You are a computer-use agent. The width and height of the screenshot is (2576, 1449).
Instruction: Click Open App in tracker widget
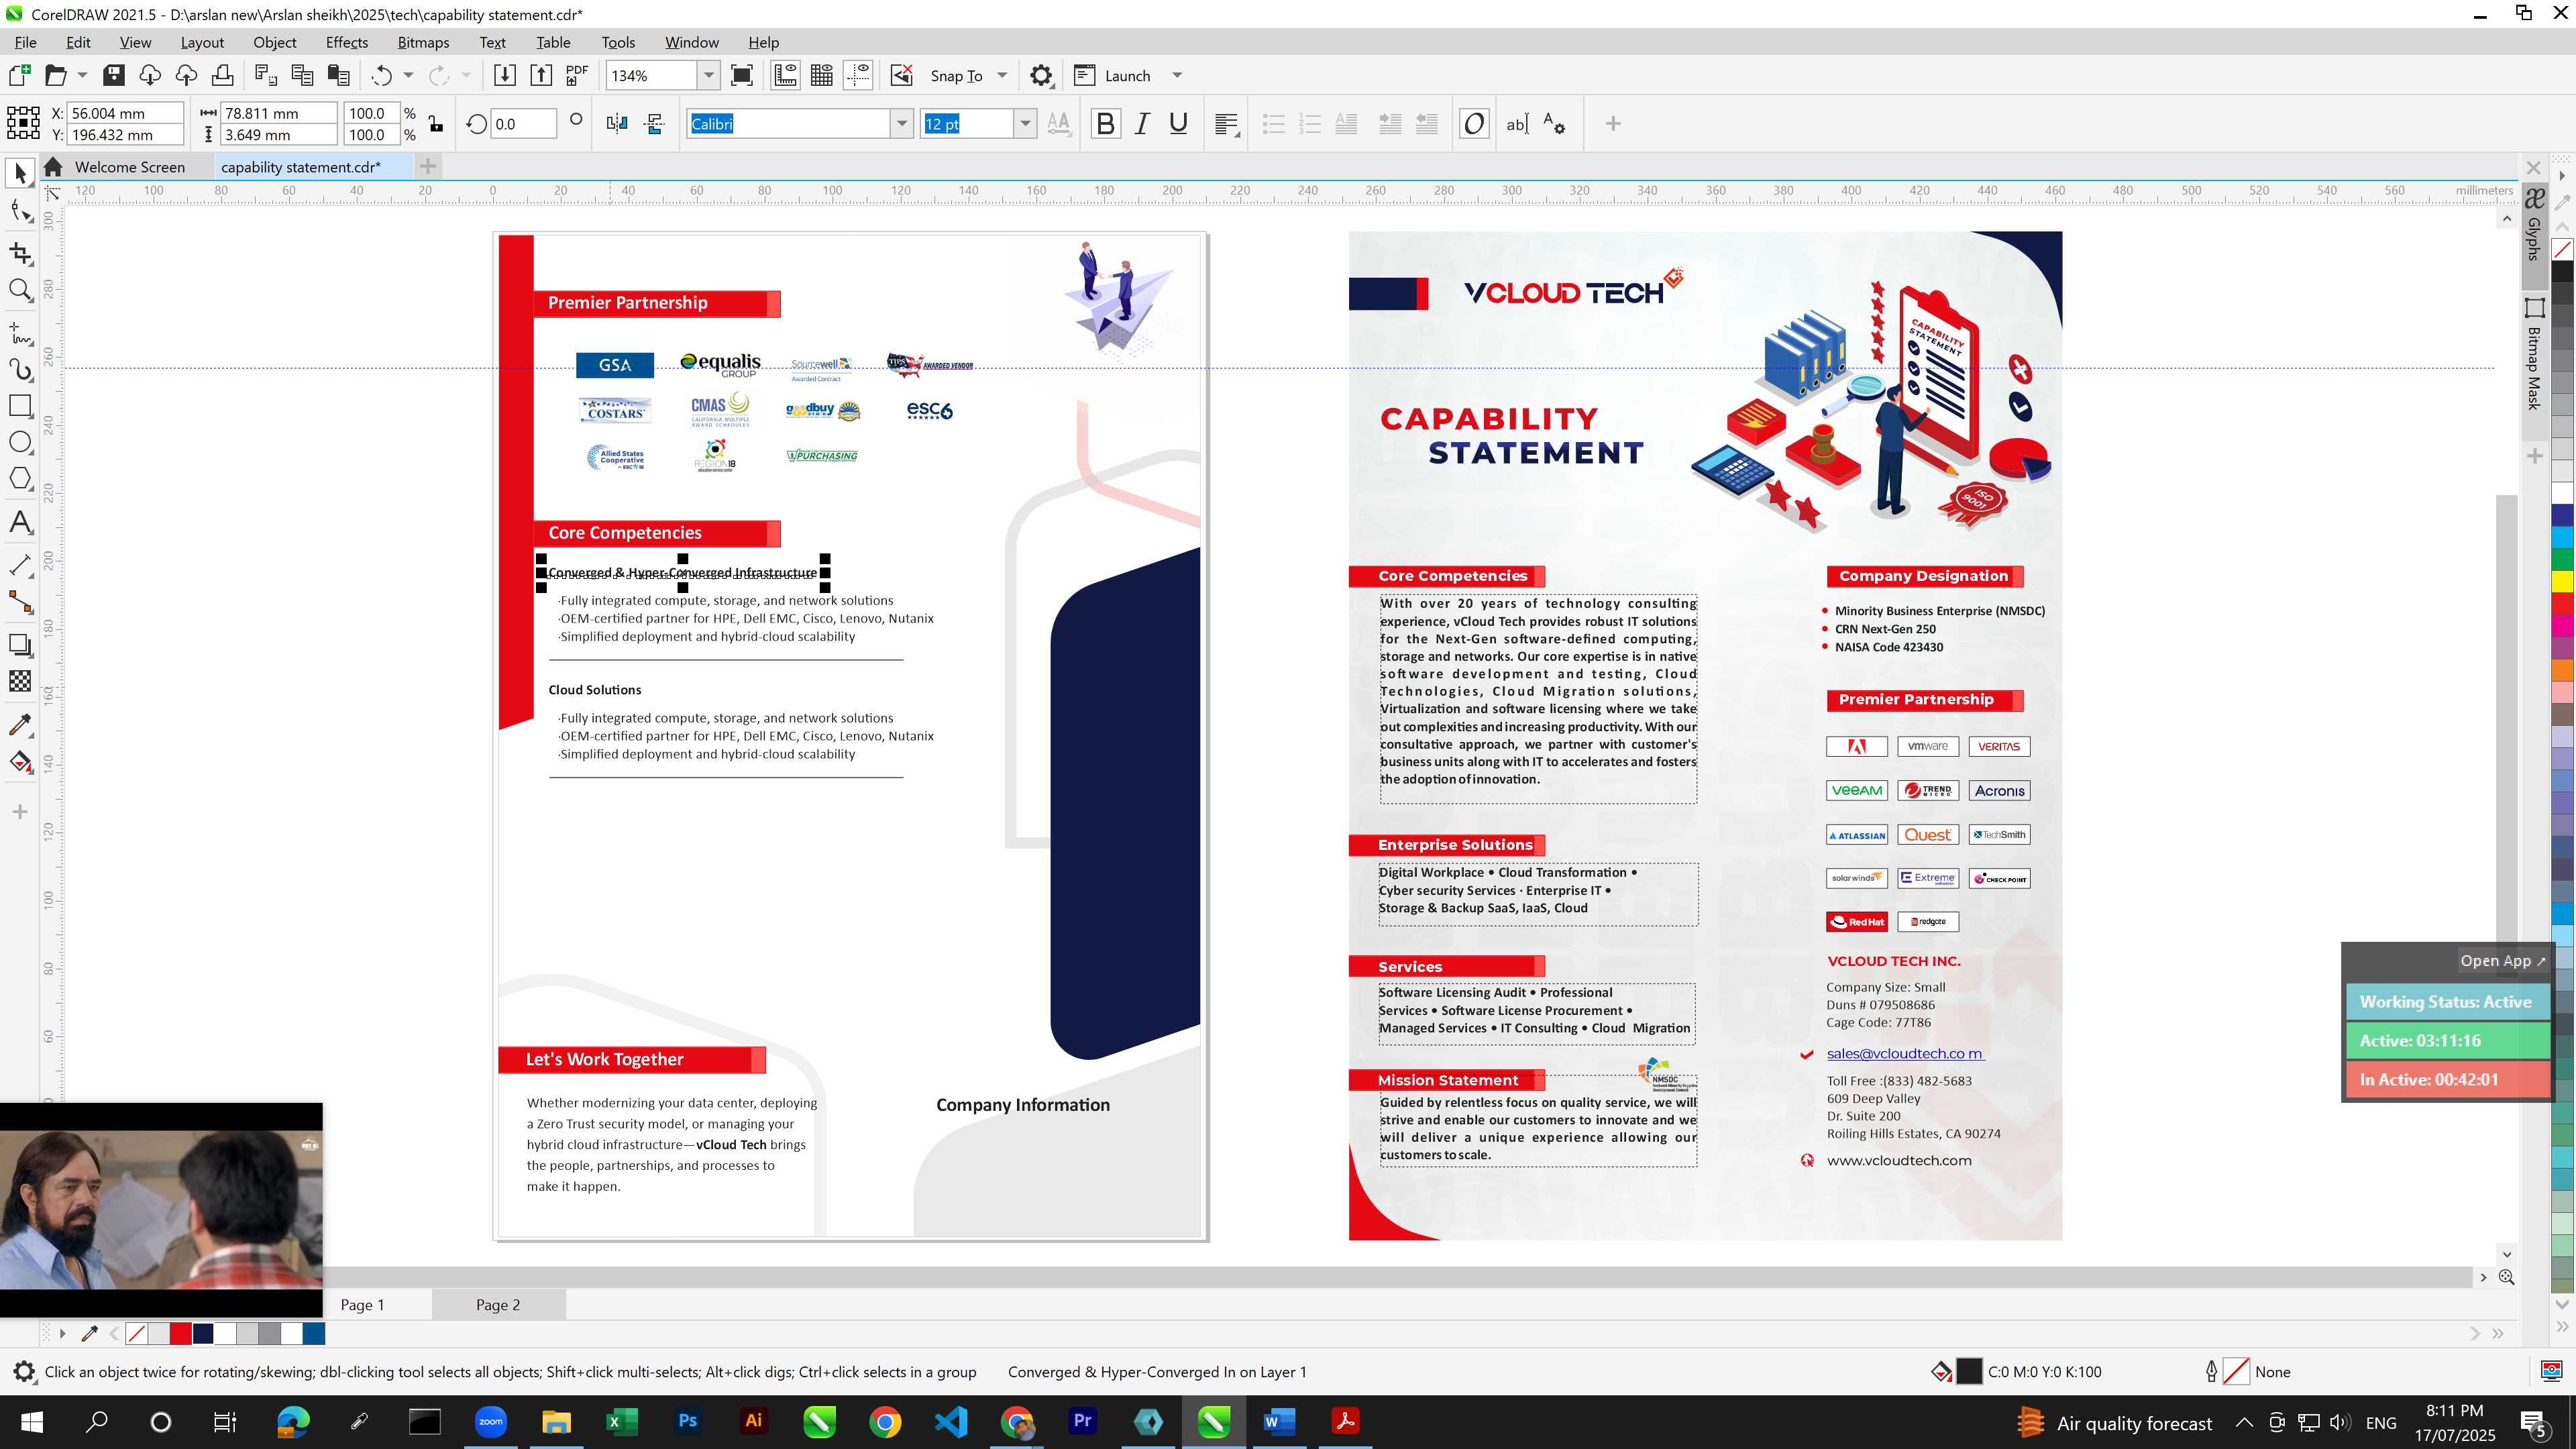pyautogui.click(x=2502, y=960)
